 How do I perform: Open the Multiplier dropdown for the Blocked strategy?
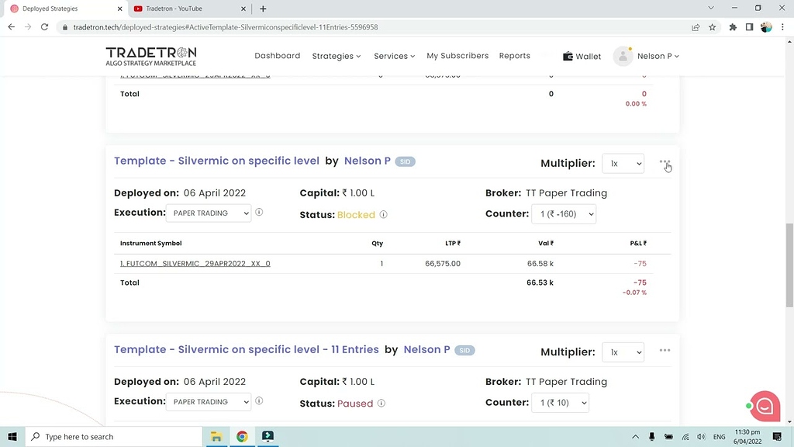(623, 163)
